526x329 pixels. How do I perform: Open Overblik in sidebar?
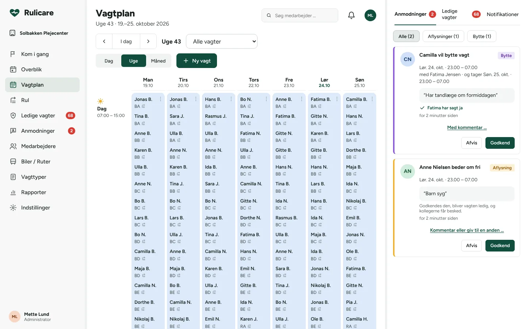click(x=42, y=69)
